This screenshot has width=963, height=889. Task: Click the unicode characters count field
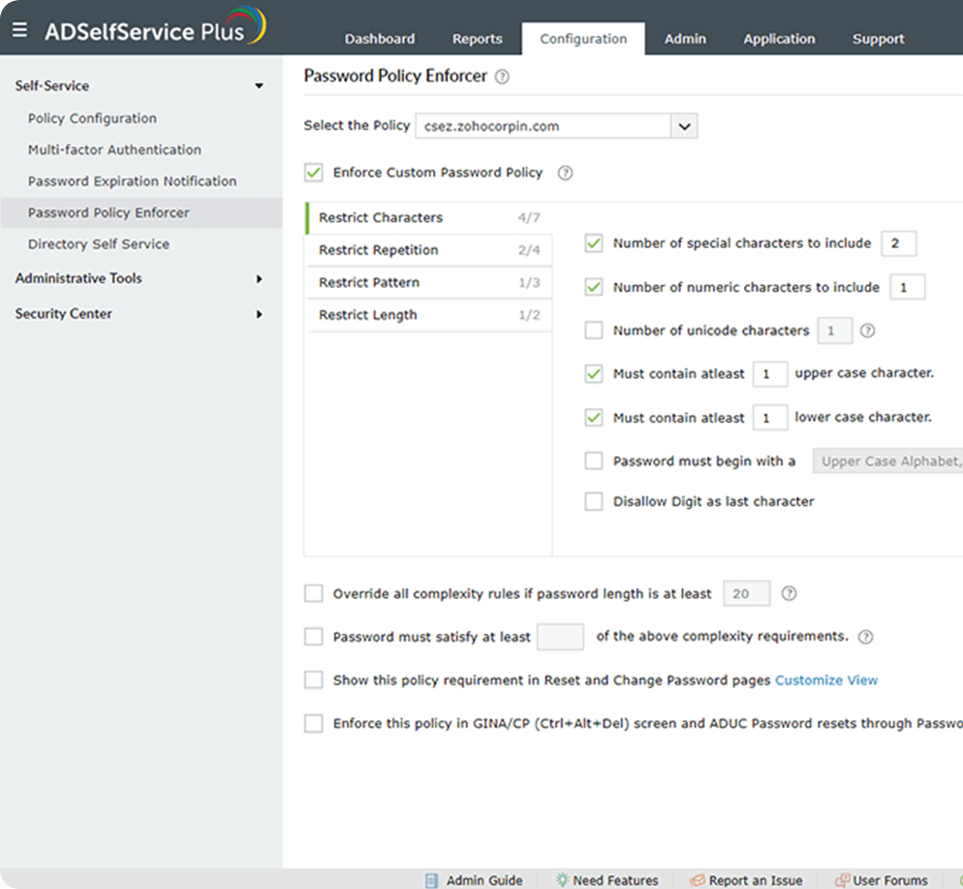(835, 331)
